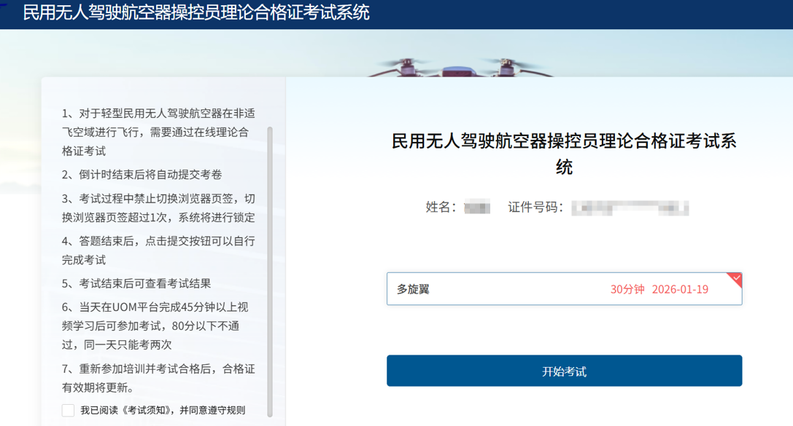793x426 pixels.
Task: Click rule 3 about 禁止切换浏览器页签
Action: tap(158, 208)
